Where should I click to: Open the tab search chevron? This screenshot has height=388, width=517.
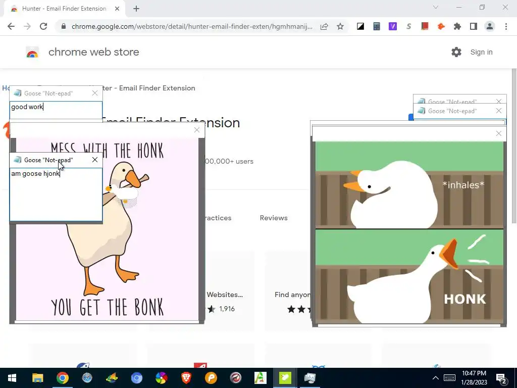pyautogui.click(x=436, y=7)
